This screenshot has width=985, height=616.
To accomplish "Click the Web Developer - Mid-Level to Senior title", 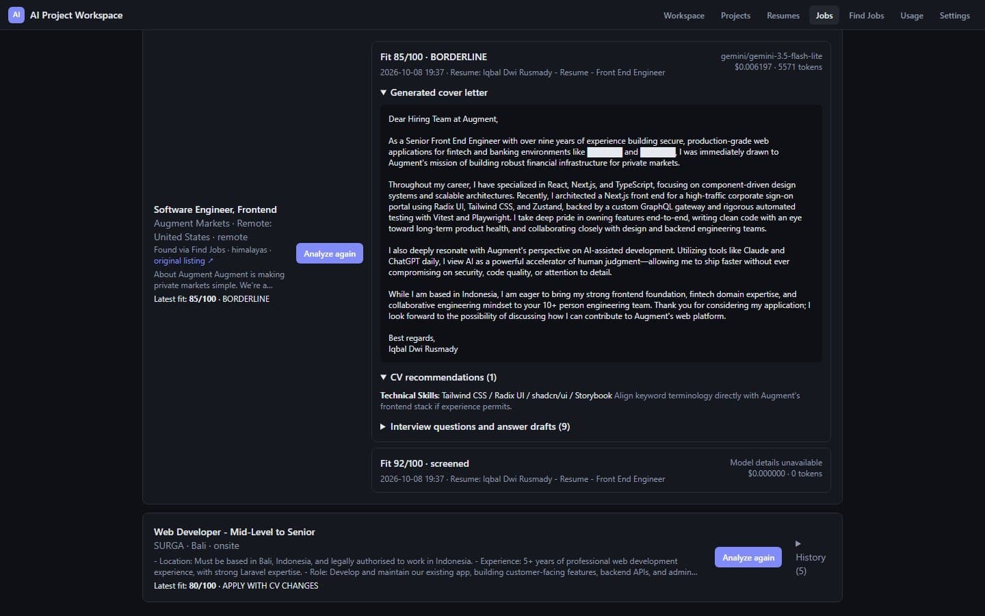I will click(235, 532).
